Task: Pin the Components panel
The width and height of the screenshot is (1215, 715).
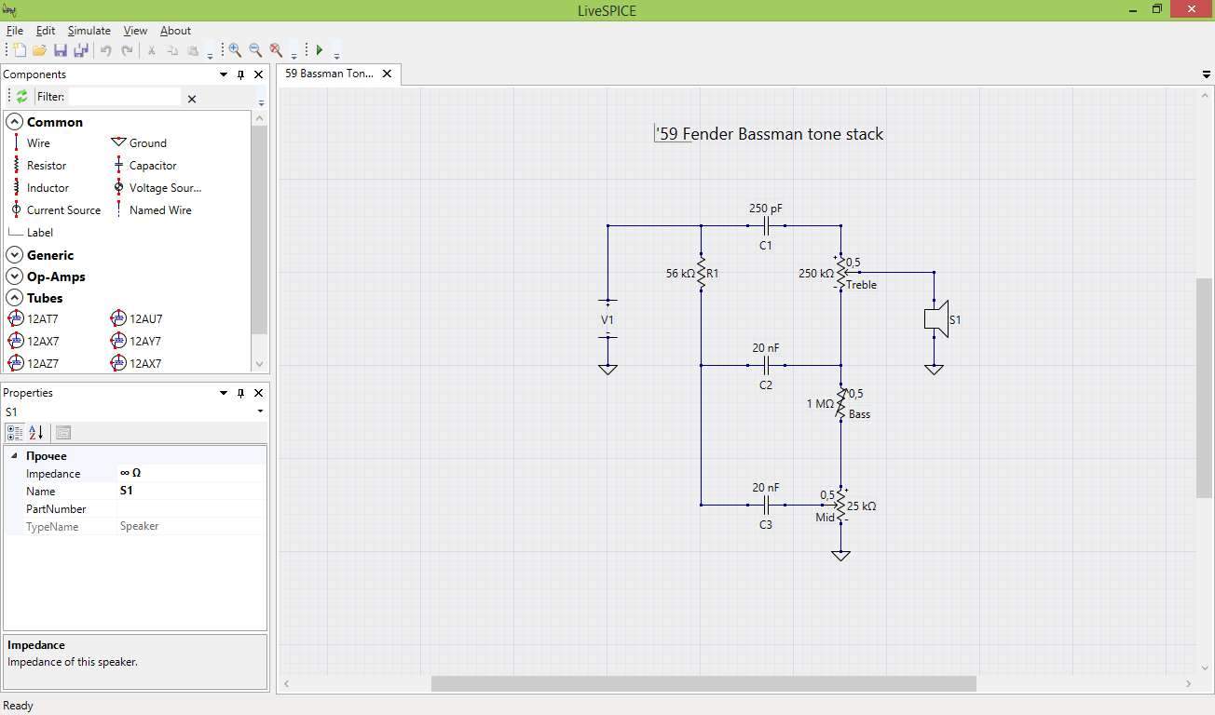Action: click(x=240, y=74)
